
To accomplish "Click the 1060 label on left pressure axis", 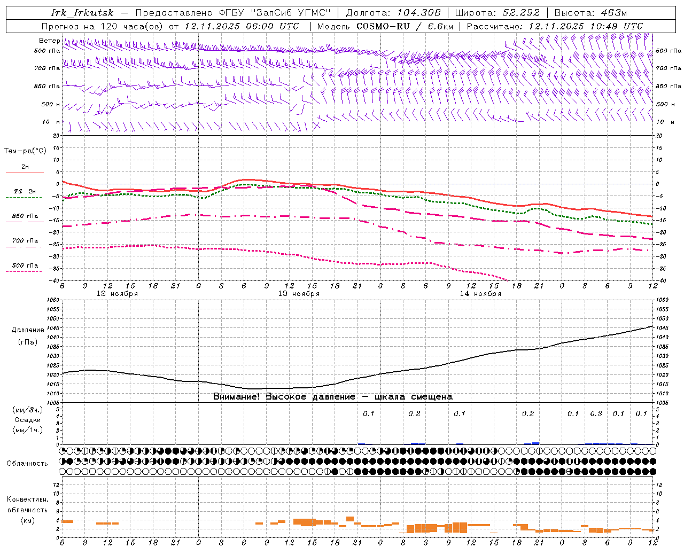I will (53, 300).
